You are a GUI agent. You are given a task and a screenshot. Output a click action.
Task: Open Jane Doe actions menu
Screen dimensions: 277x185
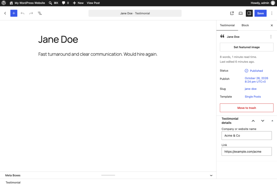pyautogui.click(x=271, y=37)
